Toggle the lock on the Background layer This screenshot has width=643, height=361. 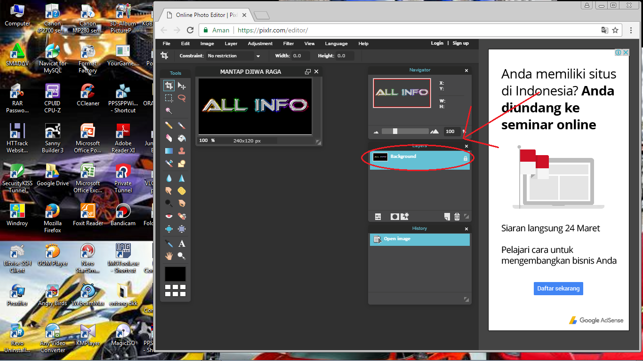click(x=465, y=159)
